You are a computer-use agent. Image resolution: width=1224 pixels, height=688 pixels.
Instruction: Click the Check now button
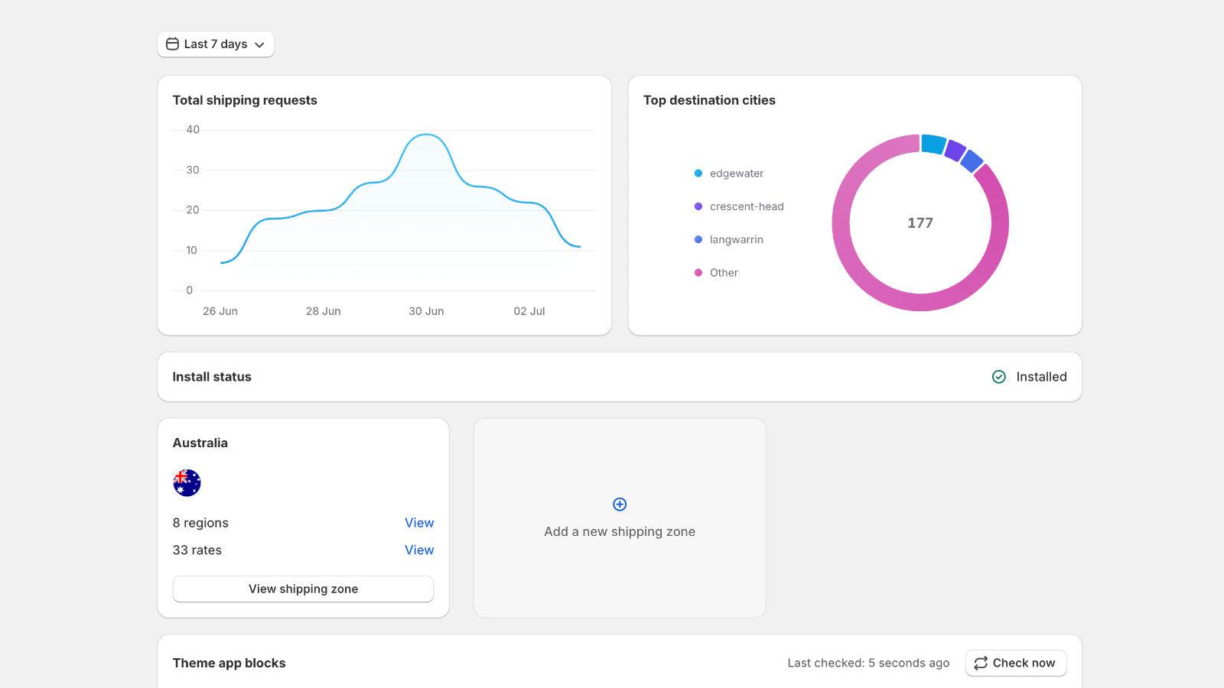click(x=1016, y=664)
